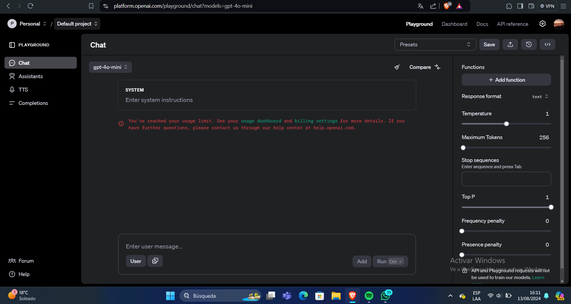571x304 pixels.
Task: Open the Playground top tab
Action: (419, 24)
